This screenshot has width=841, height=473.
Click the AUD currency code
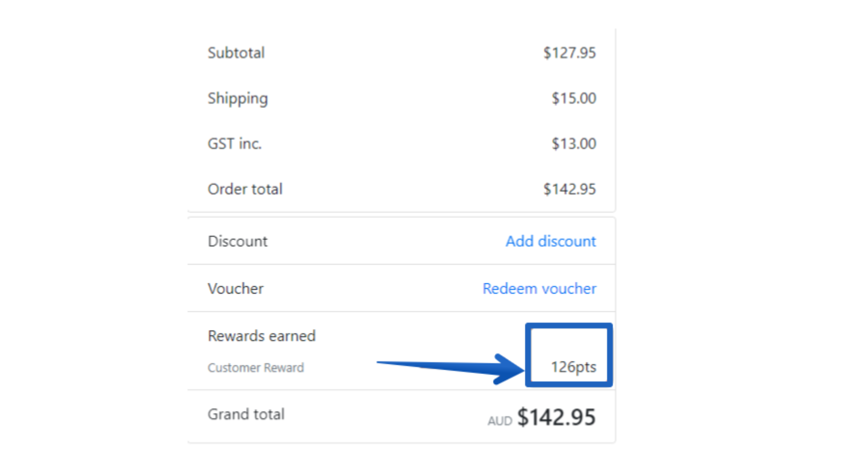coord(500,421)
